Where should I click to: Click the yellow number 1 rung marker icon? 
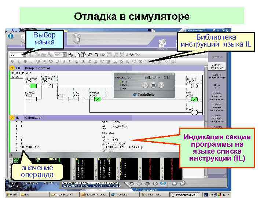tap(12, 68)
